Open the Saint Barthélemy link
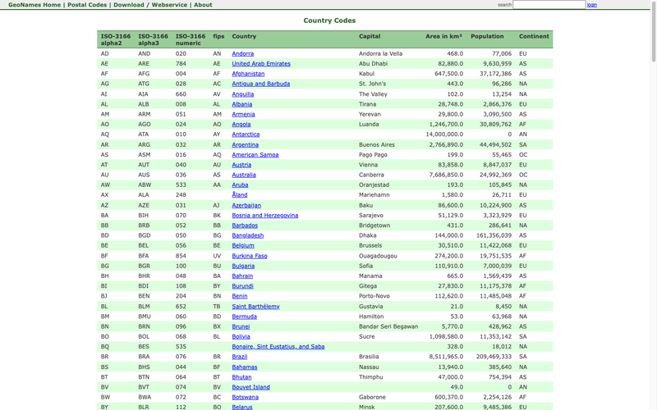 tap(255, 307)
